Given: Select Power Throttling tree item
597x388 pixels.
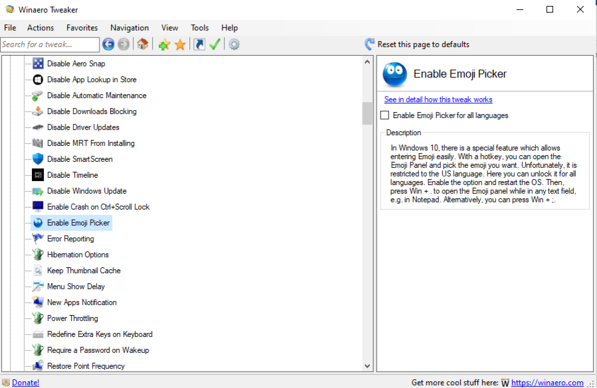Looking at the screenshot, I should [x=72, y=318].
